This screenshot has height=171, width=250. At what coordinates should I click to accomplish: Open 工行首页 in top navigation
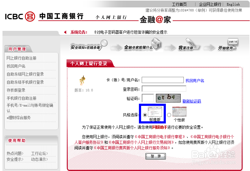click(x=179, y=4)
